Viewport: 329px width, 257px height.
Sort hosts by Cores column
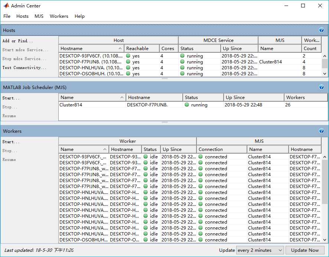point(169,49)
